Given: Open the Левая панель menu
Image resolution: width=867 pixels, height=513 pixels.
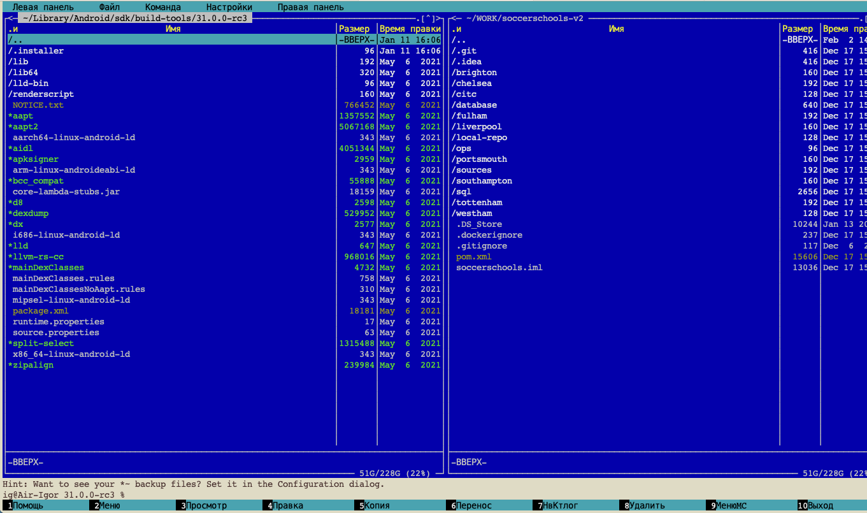Looking at the screenshot, I should (x=43, y=7).
